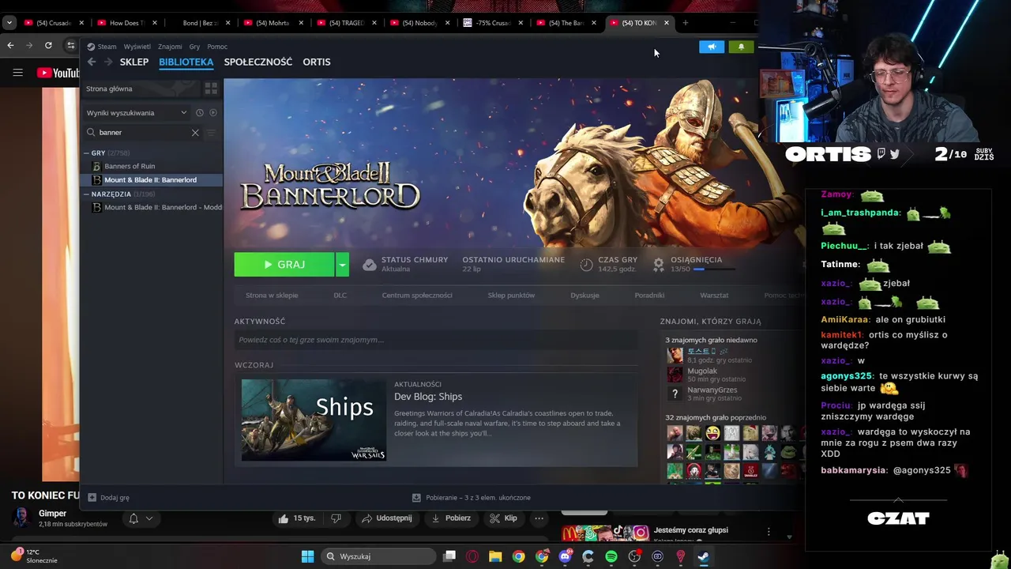Collapse the GRY category
The height and width of the screenshot is (569, 1011).
87,153
